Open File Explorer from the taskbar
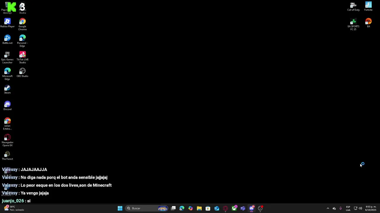380x213 pixels. point(199,208)
